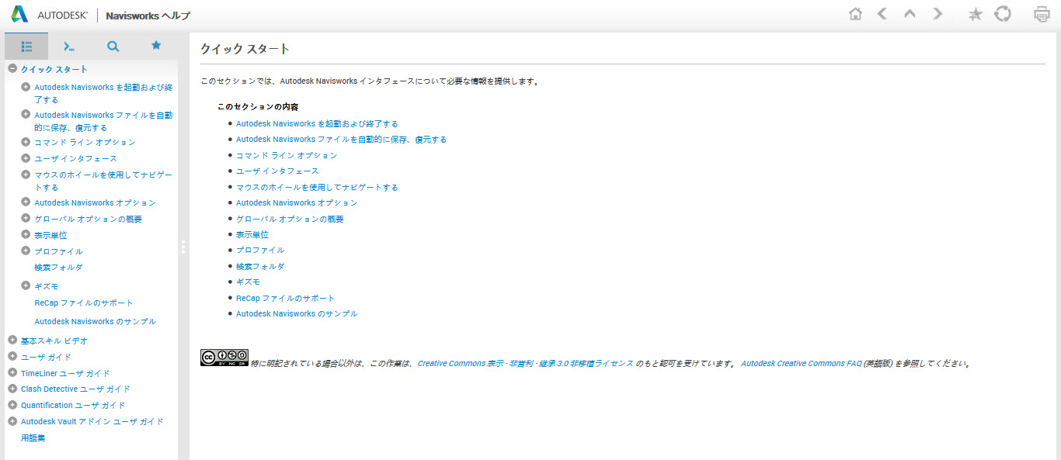Open Autodesk Creative Commons FAQ link
This screenshot has width=1061, height=460.
click(802, 363)
